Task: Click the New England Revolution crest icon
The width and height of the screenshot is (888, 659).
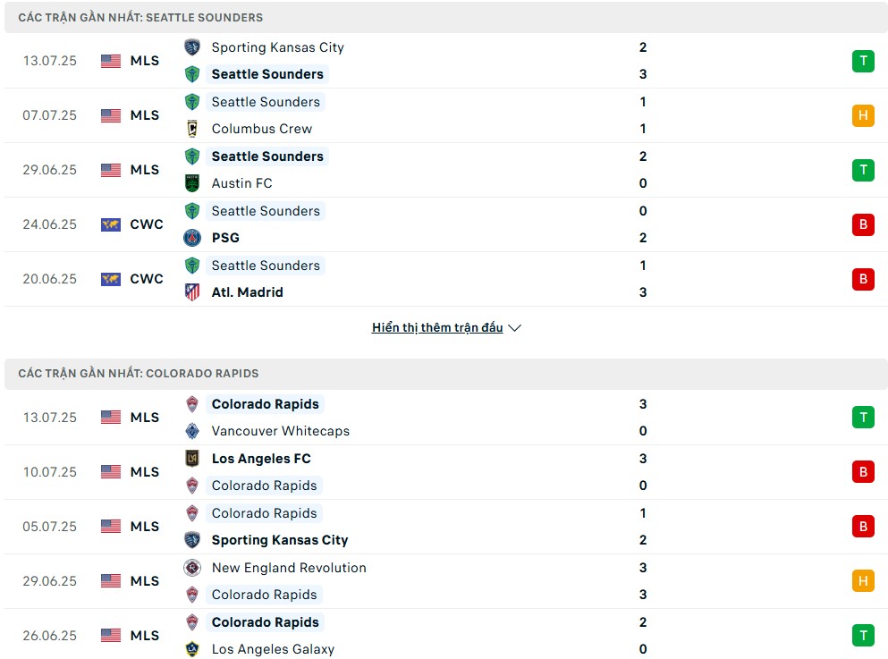Action: pos(192,567)
